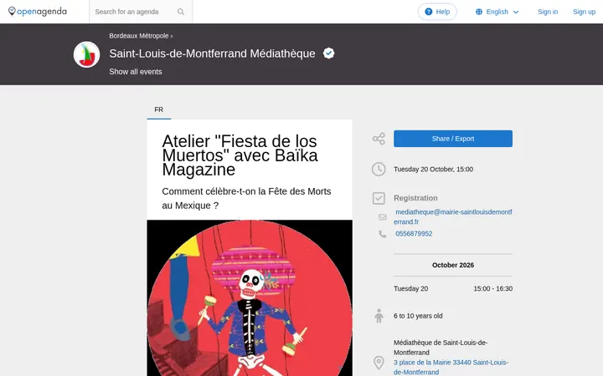
Task: Open the Help button
Action: pos(437,12)
